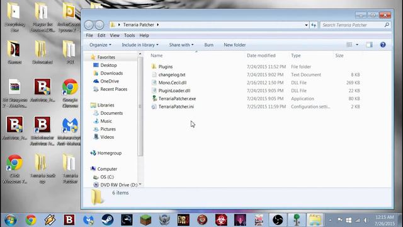Viewport: 403px width, 227px height.
Task: Select Homegroup in navigation pane
Action: 109,153
